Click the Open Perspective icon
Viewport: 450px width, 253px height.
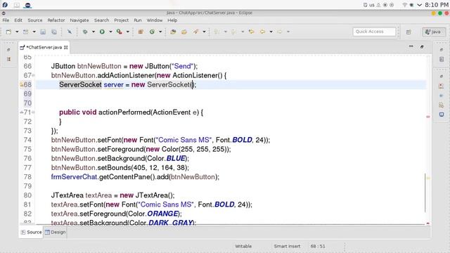coord(409,32)
